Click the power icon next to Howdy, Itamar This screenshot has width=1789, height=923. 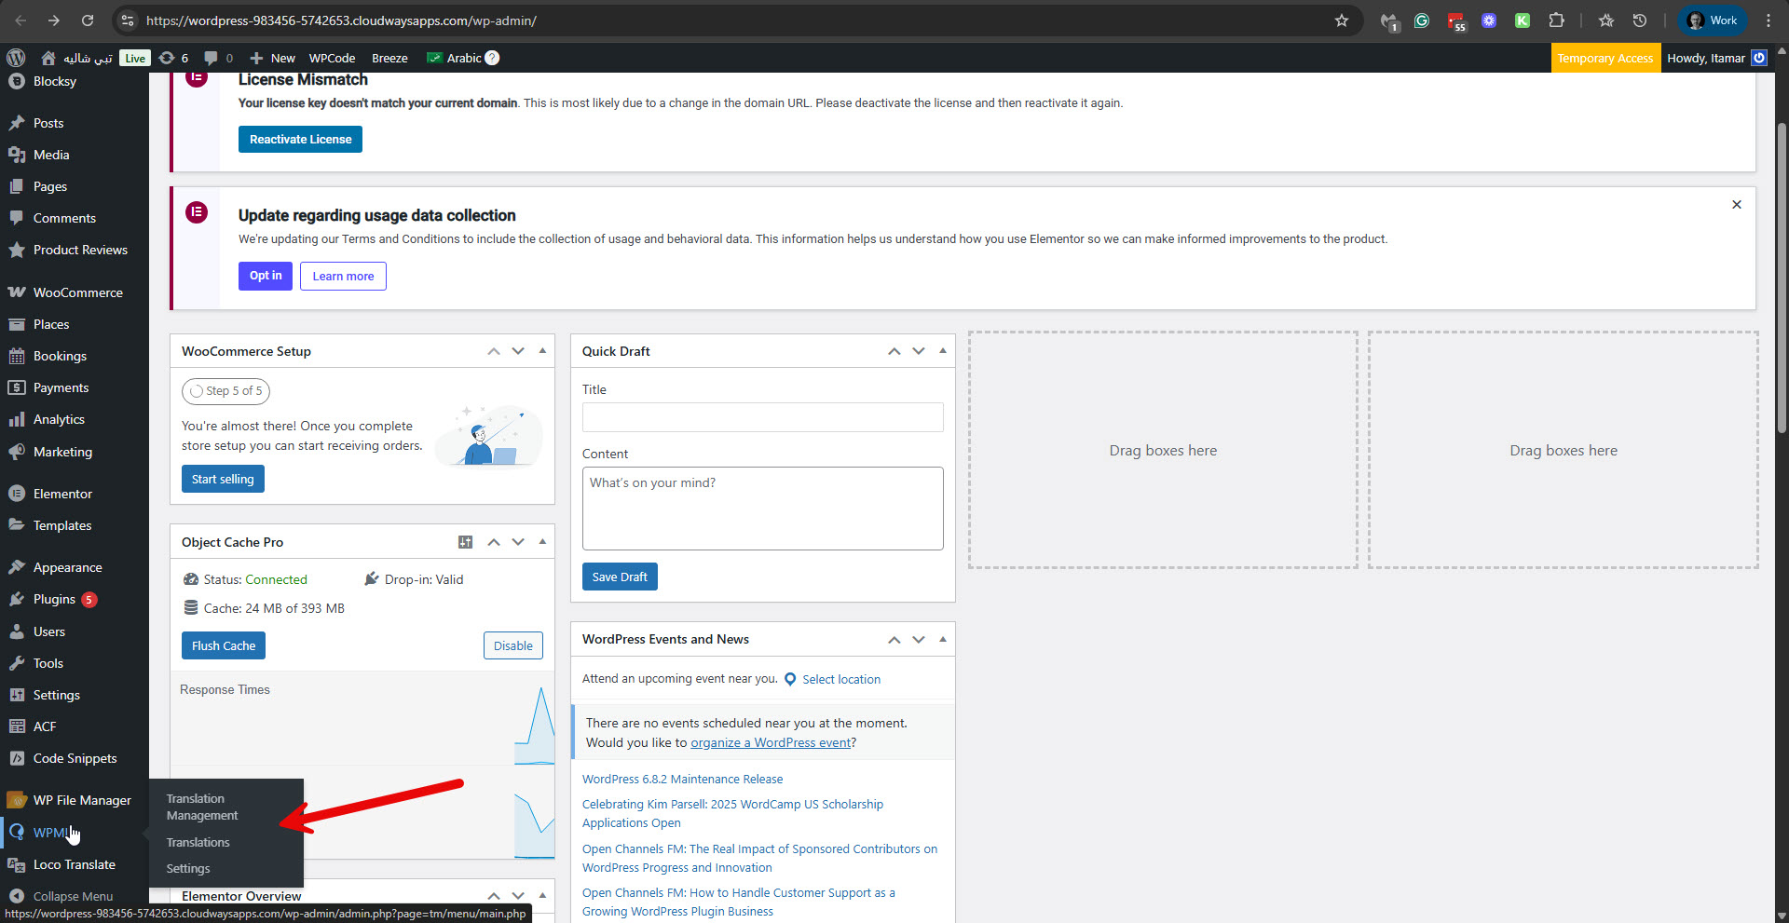(x=1759, y=58)
